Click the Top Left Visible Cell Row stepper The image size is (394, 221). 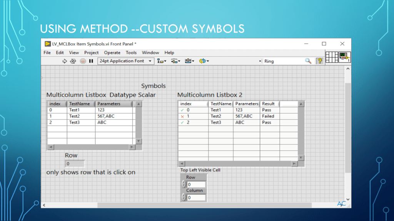coord(184,185)
